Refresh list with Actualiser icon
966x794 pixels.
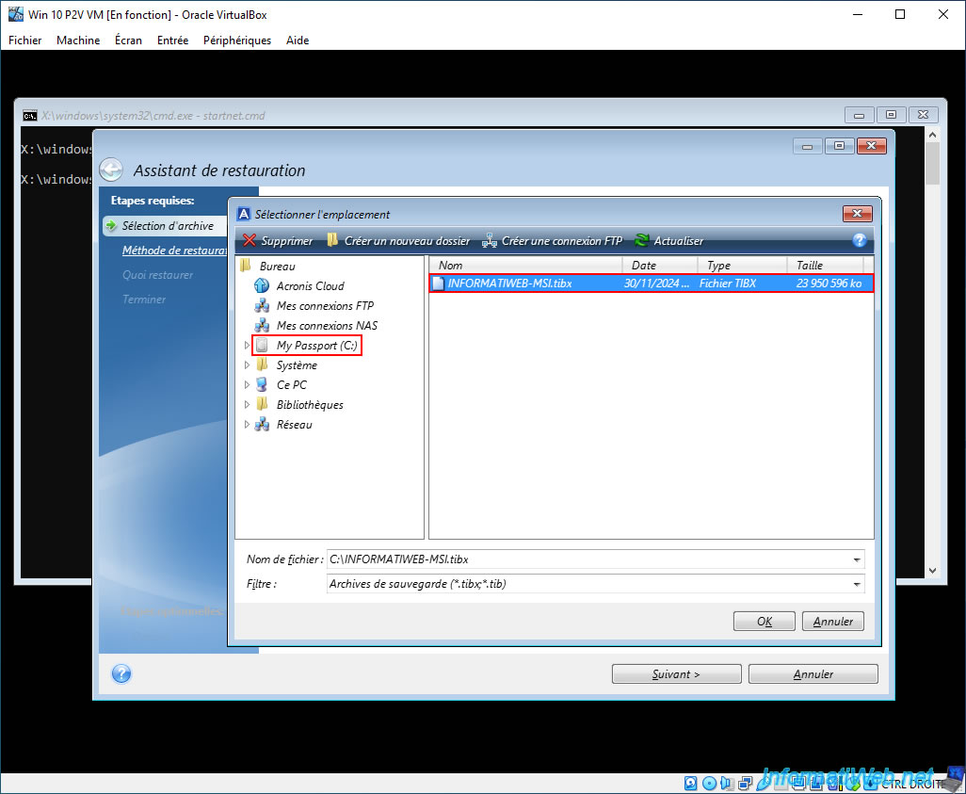641,240
